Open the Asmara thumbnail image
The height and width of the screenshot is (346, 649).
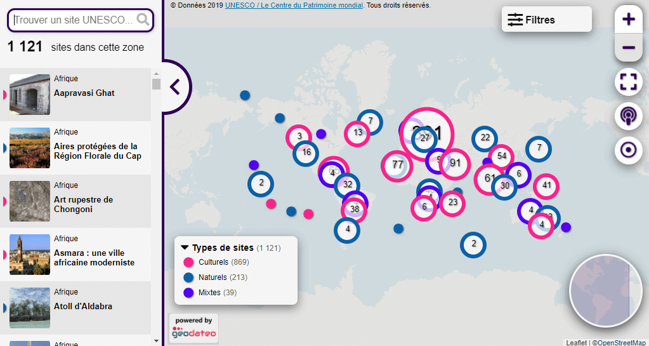point(30,255)
